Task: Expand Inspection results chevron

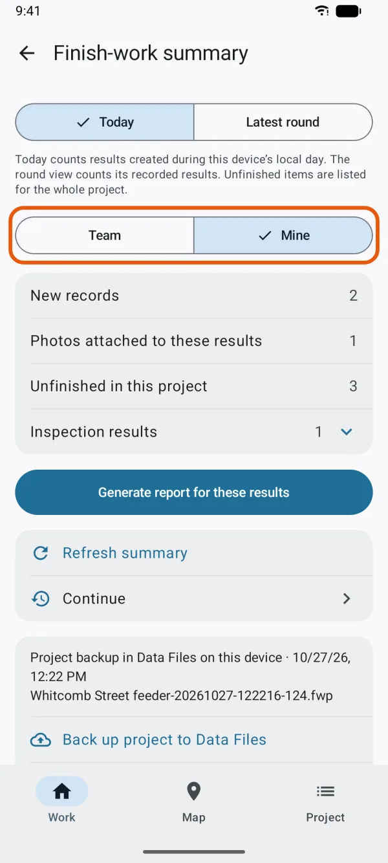Action: click(347, 431)
